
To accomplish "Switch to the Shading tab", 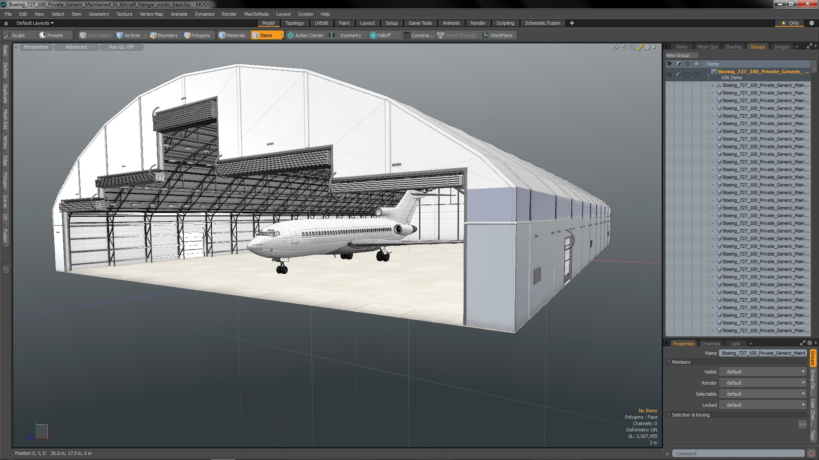I will [x=733, y=47].
